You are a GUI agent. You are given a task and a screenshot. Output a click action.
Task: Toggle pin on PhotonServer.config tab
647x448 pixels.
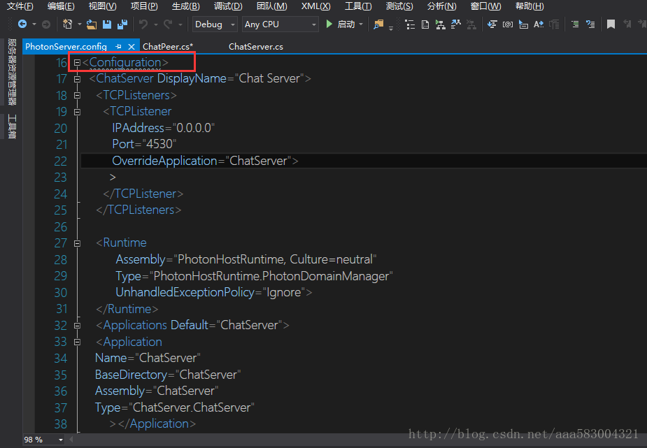118,47
